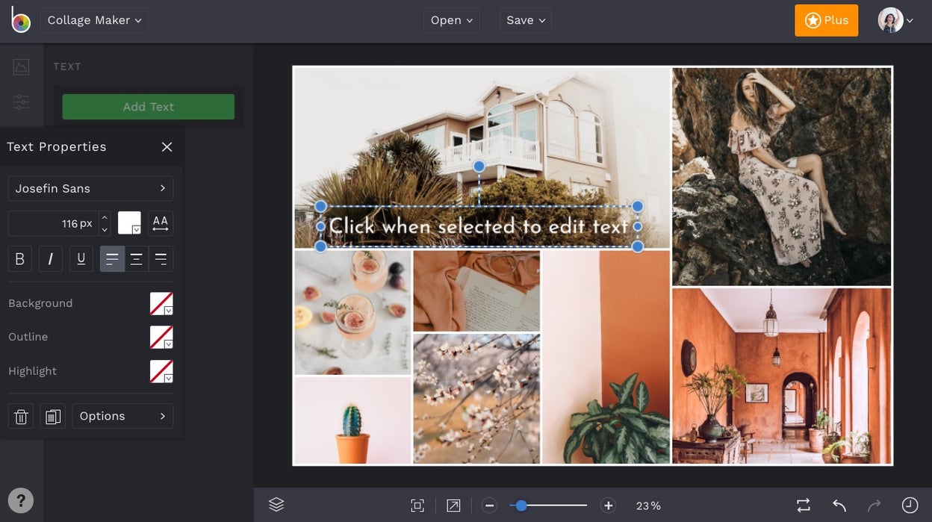Click the fit canvas to screen icon
Image resolution: width=932 pixels, height=522 pixels.
(x=417, y=505)
